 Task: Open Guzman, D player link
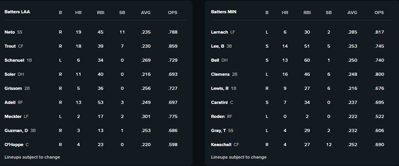[x=16, y=131]
